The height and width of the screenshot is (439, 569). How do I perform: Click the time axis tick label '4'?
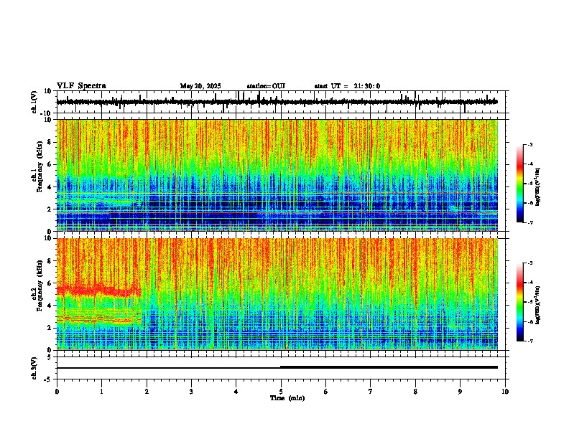coord(236,392)
